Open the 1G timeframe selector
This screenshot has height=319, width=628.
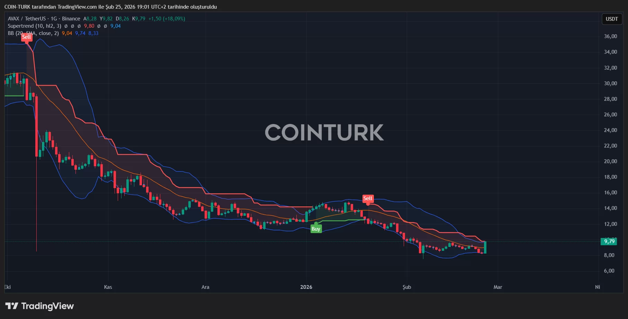(53, 19)
